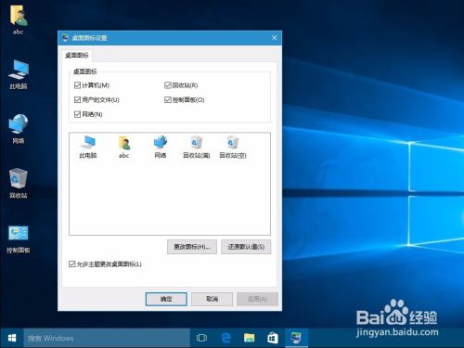The height and width of the screenshot is (348, 464).
Task: Open File Explorer from the taskbar
Action: coord(249,338)
